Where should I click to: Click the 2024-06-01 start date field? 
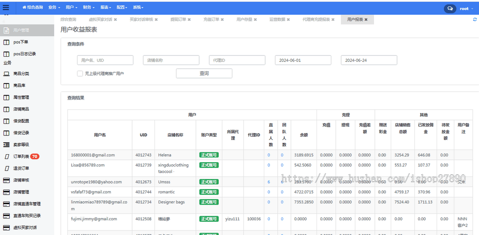click(x=303, y=60)
